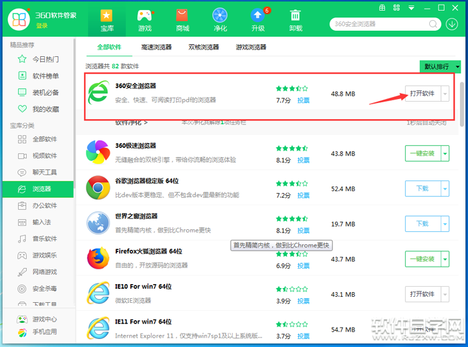Click 投票 link for IE11 For win7
The image size is (468, 347).
pos(304,336)
